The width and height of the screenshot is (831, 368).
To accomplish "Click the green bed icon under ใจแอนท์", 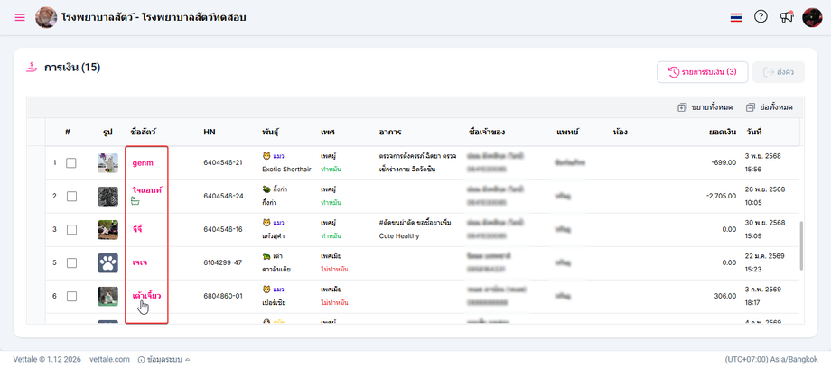I will [135, 200].
